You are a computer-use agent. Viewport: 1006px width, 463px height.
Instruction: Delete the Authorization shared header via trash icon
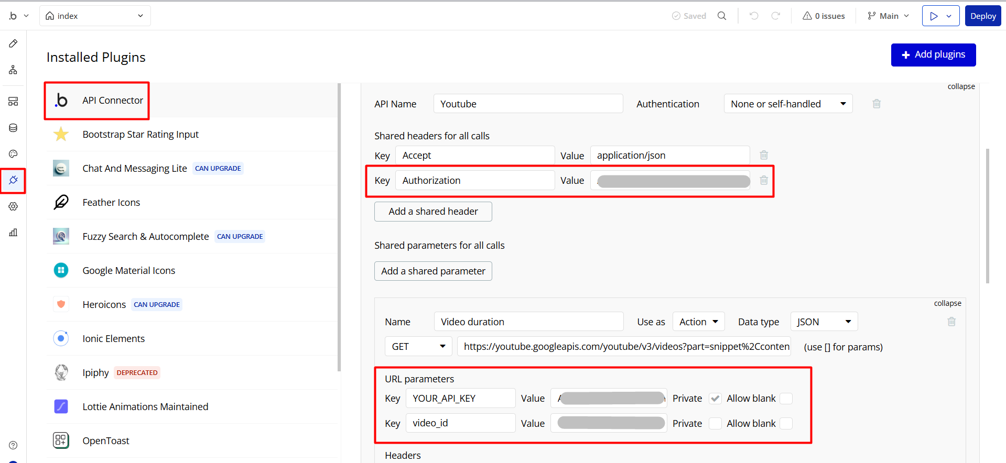click(x=764, y=180)
